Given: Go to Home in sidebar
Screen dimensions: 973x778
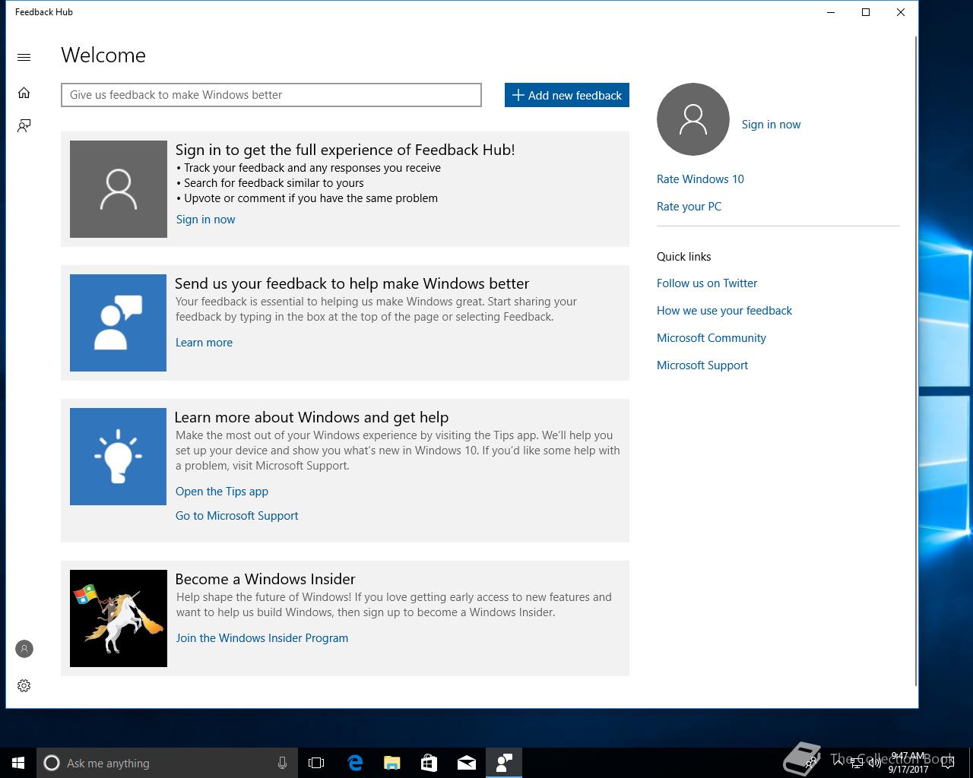Looking at the screenshot, I should point(24,93).
